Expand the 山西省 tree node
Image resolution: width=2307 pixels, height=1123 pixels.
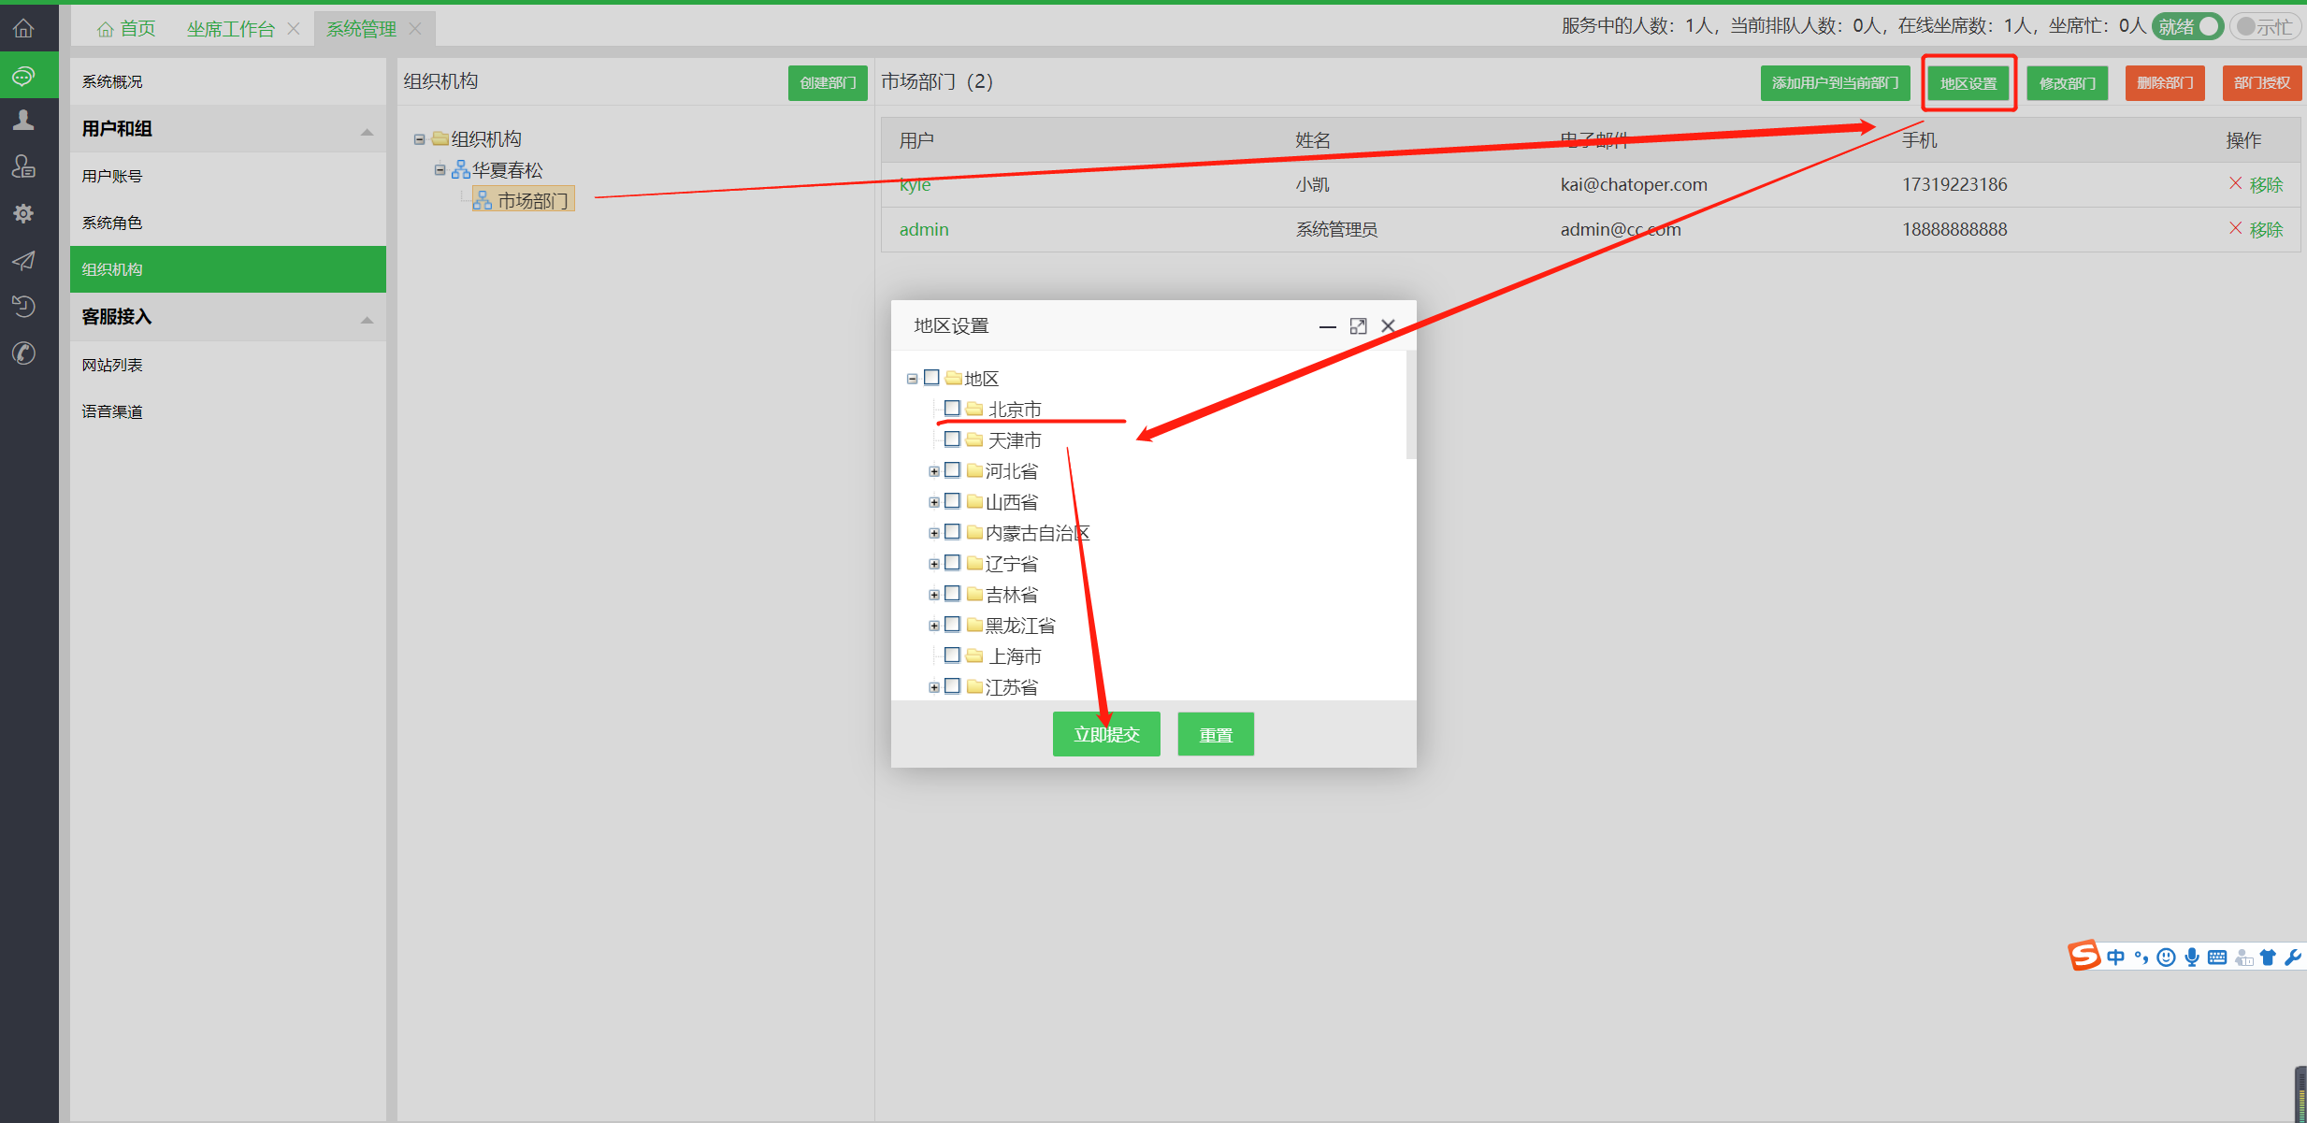[x=933, y=502]
